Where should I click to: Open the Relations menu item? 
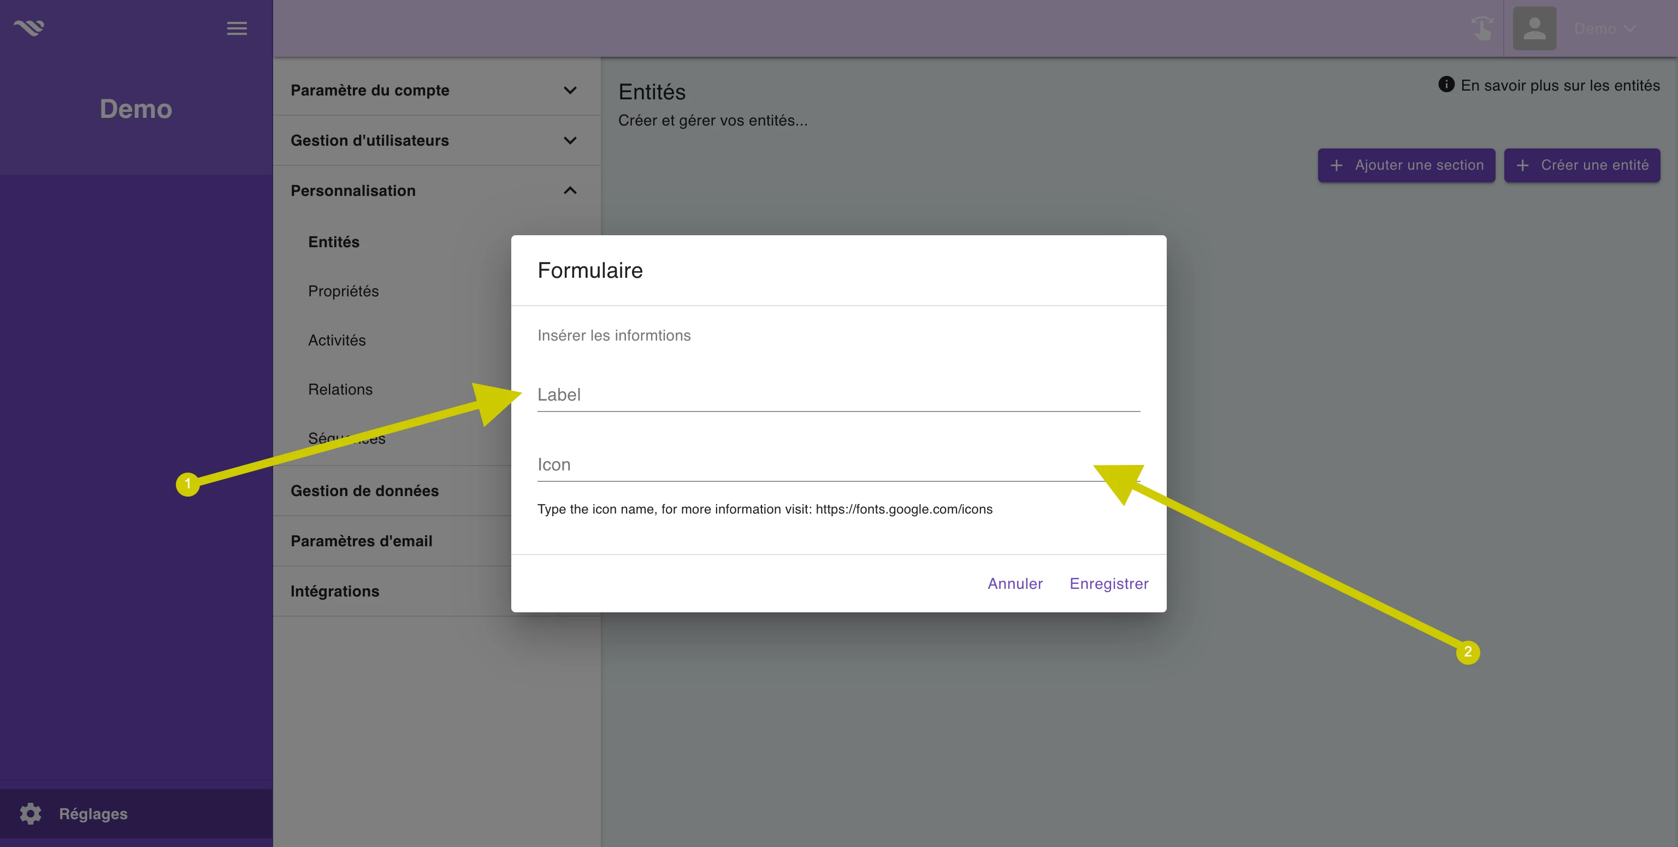pos(340,389)
